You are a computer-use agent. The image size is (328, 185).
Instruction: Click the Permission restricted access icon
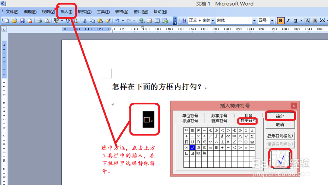[x=30, y=21]
